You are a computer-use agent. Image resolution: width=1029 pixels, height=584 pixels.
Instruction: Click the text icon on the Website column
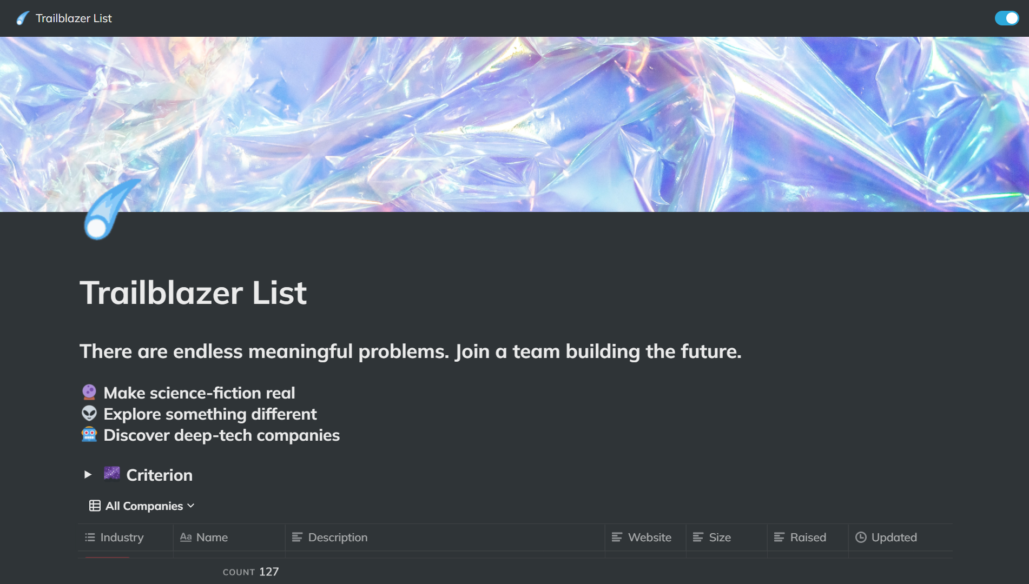(x=617, y=537)
